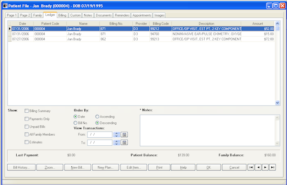The image size is (287, 185).
Task: Print the ledger
Action: point(159,167)
